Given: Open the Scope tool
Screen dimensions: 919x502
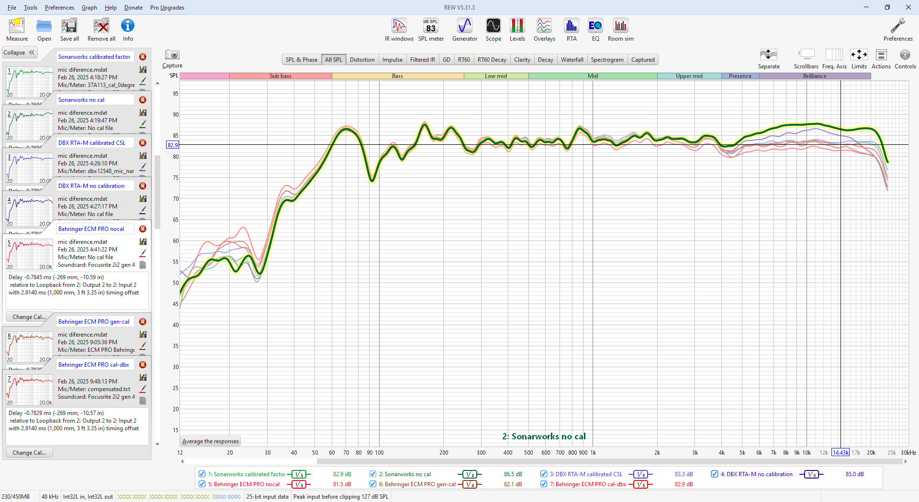Looking at the screenshot, I should 493,30.
